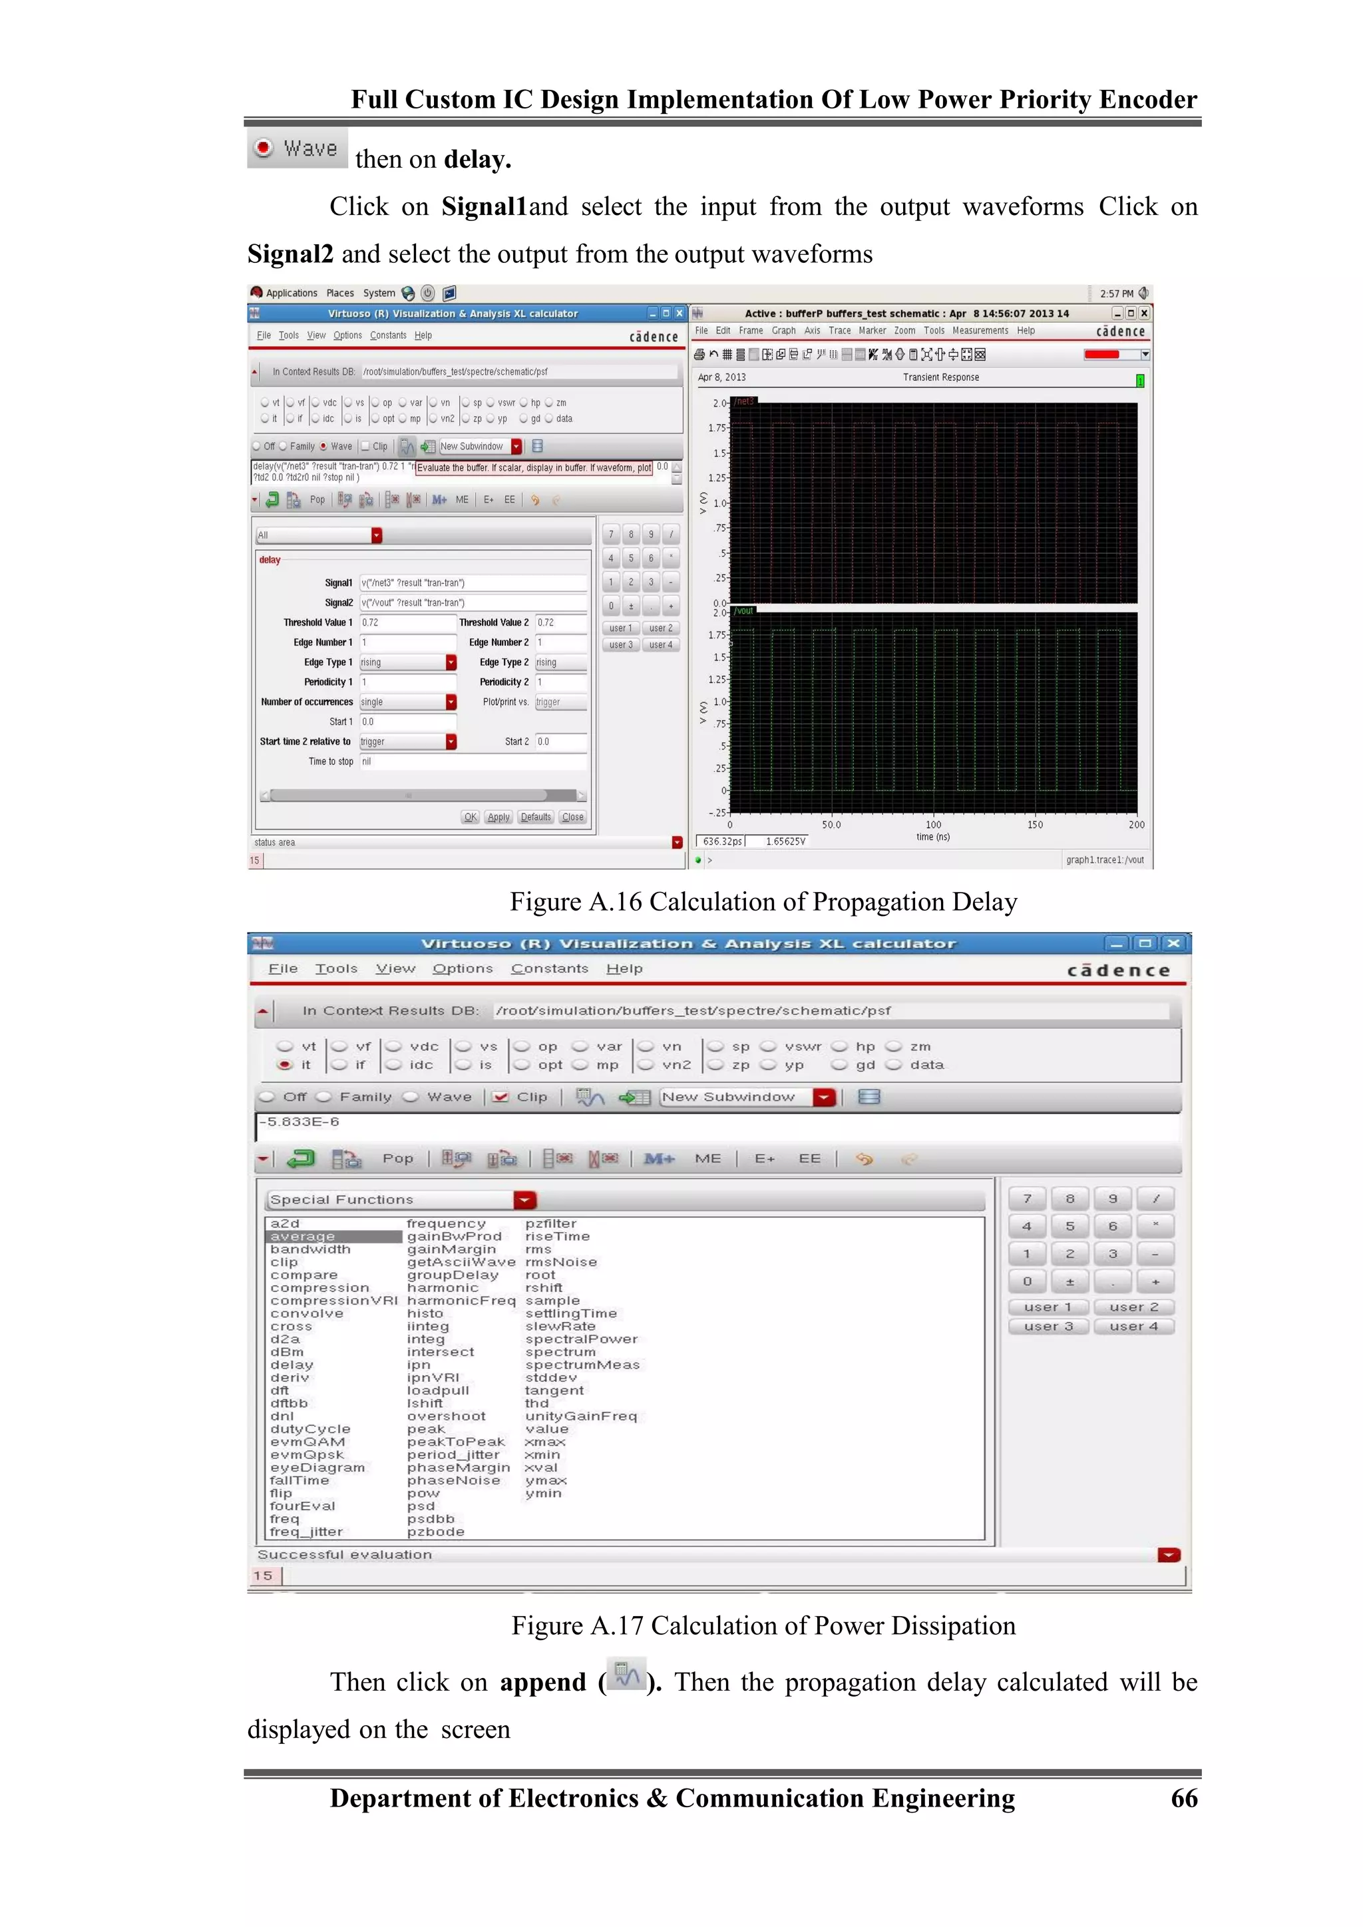This screenshot has width=1363, height=1927.
Task: Select average in Special Functions list
Action: click(333, 1237)
